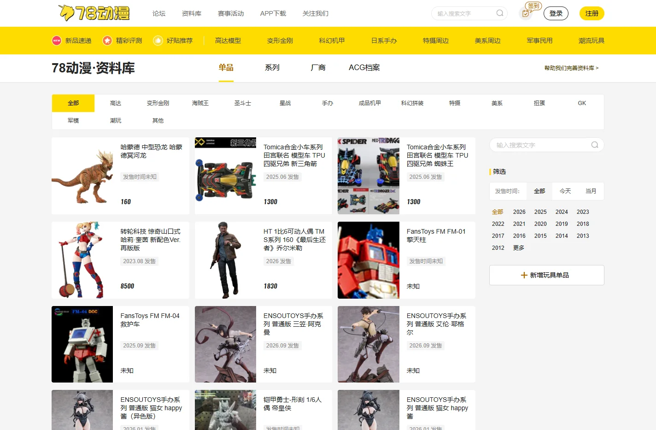Select 军事民用 in yellow bar
The image size is (656, 430).
coord(540,41)
